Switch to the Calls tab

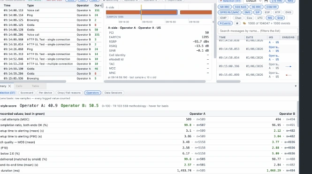19,86
